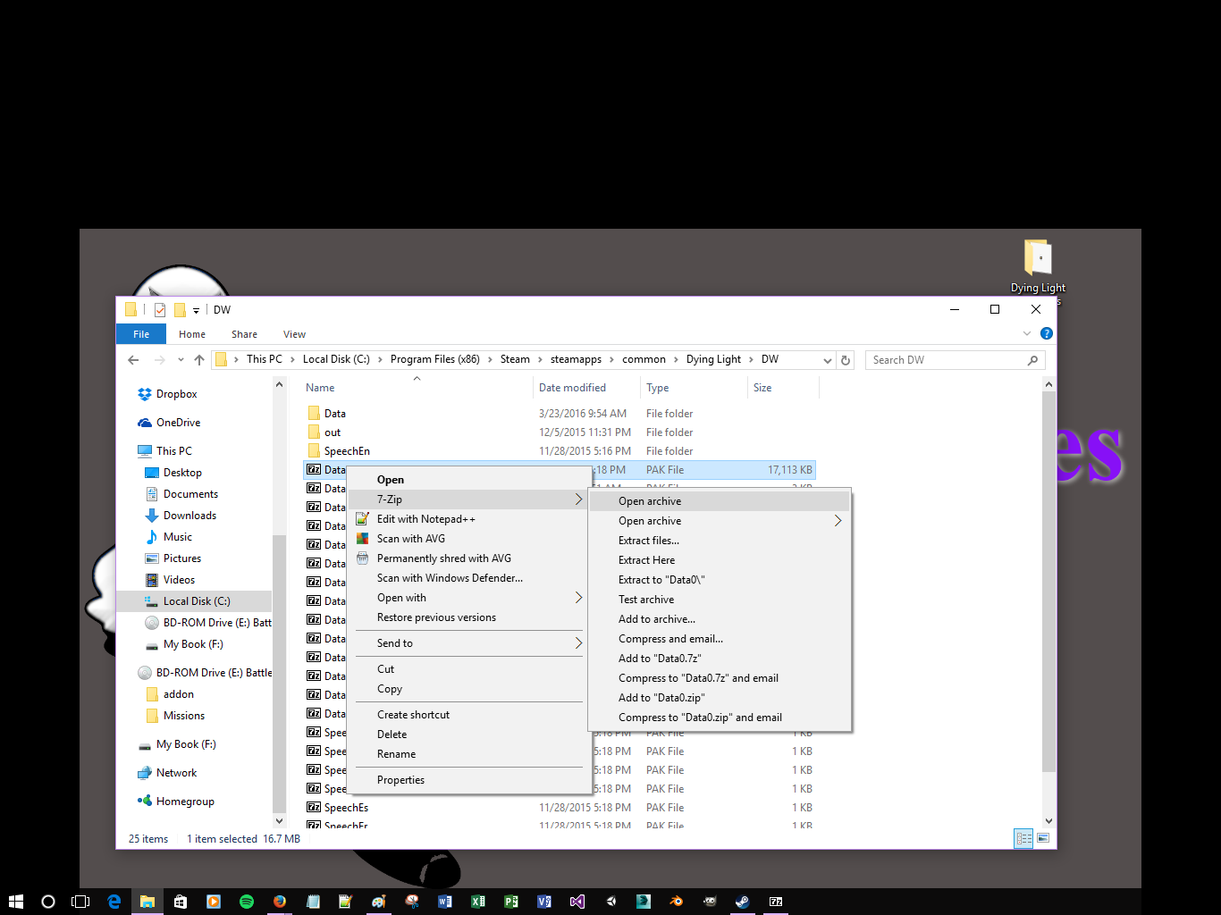This screenshot has height=915, width=1221.
Task: Refresh the DW folder view
Action: tap(846, 360)
